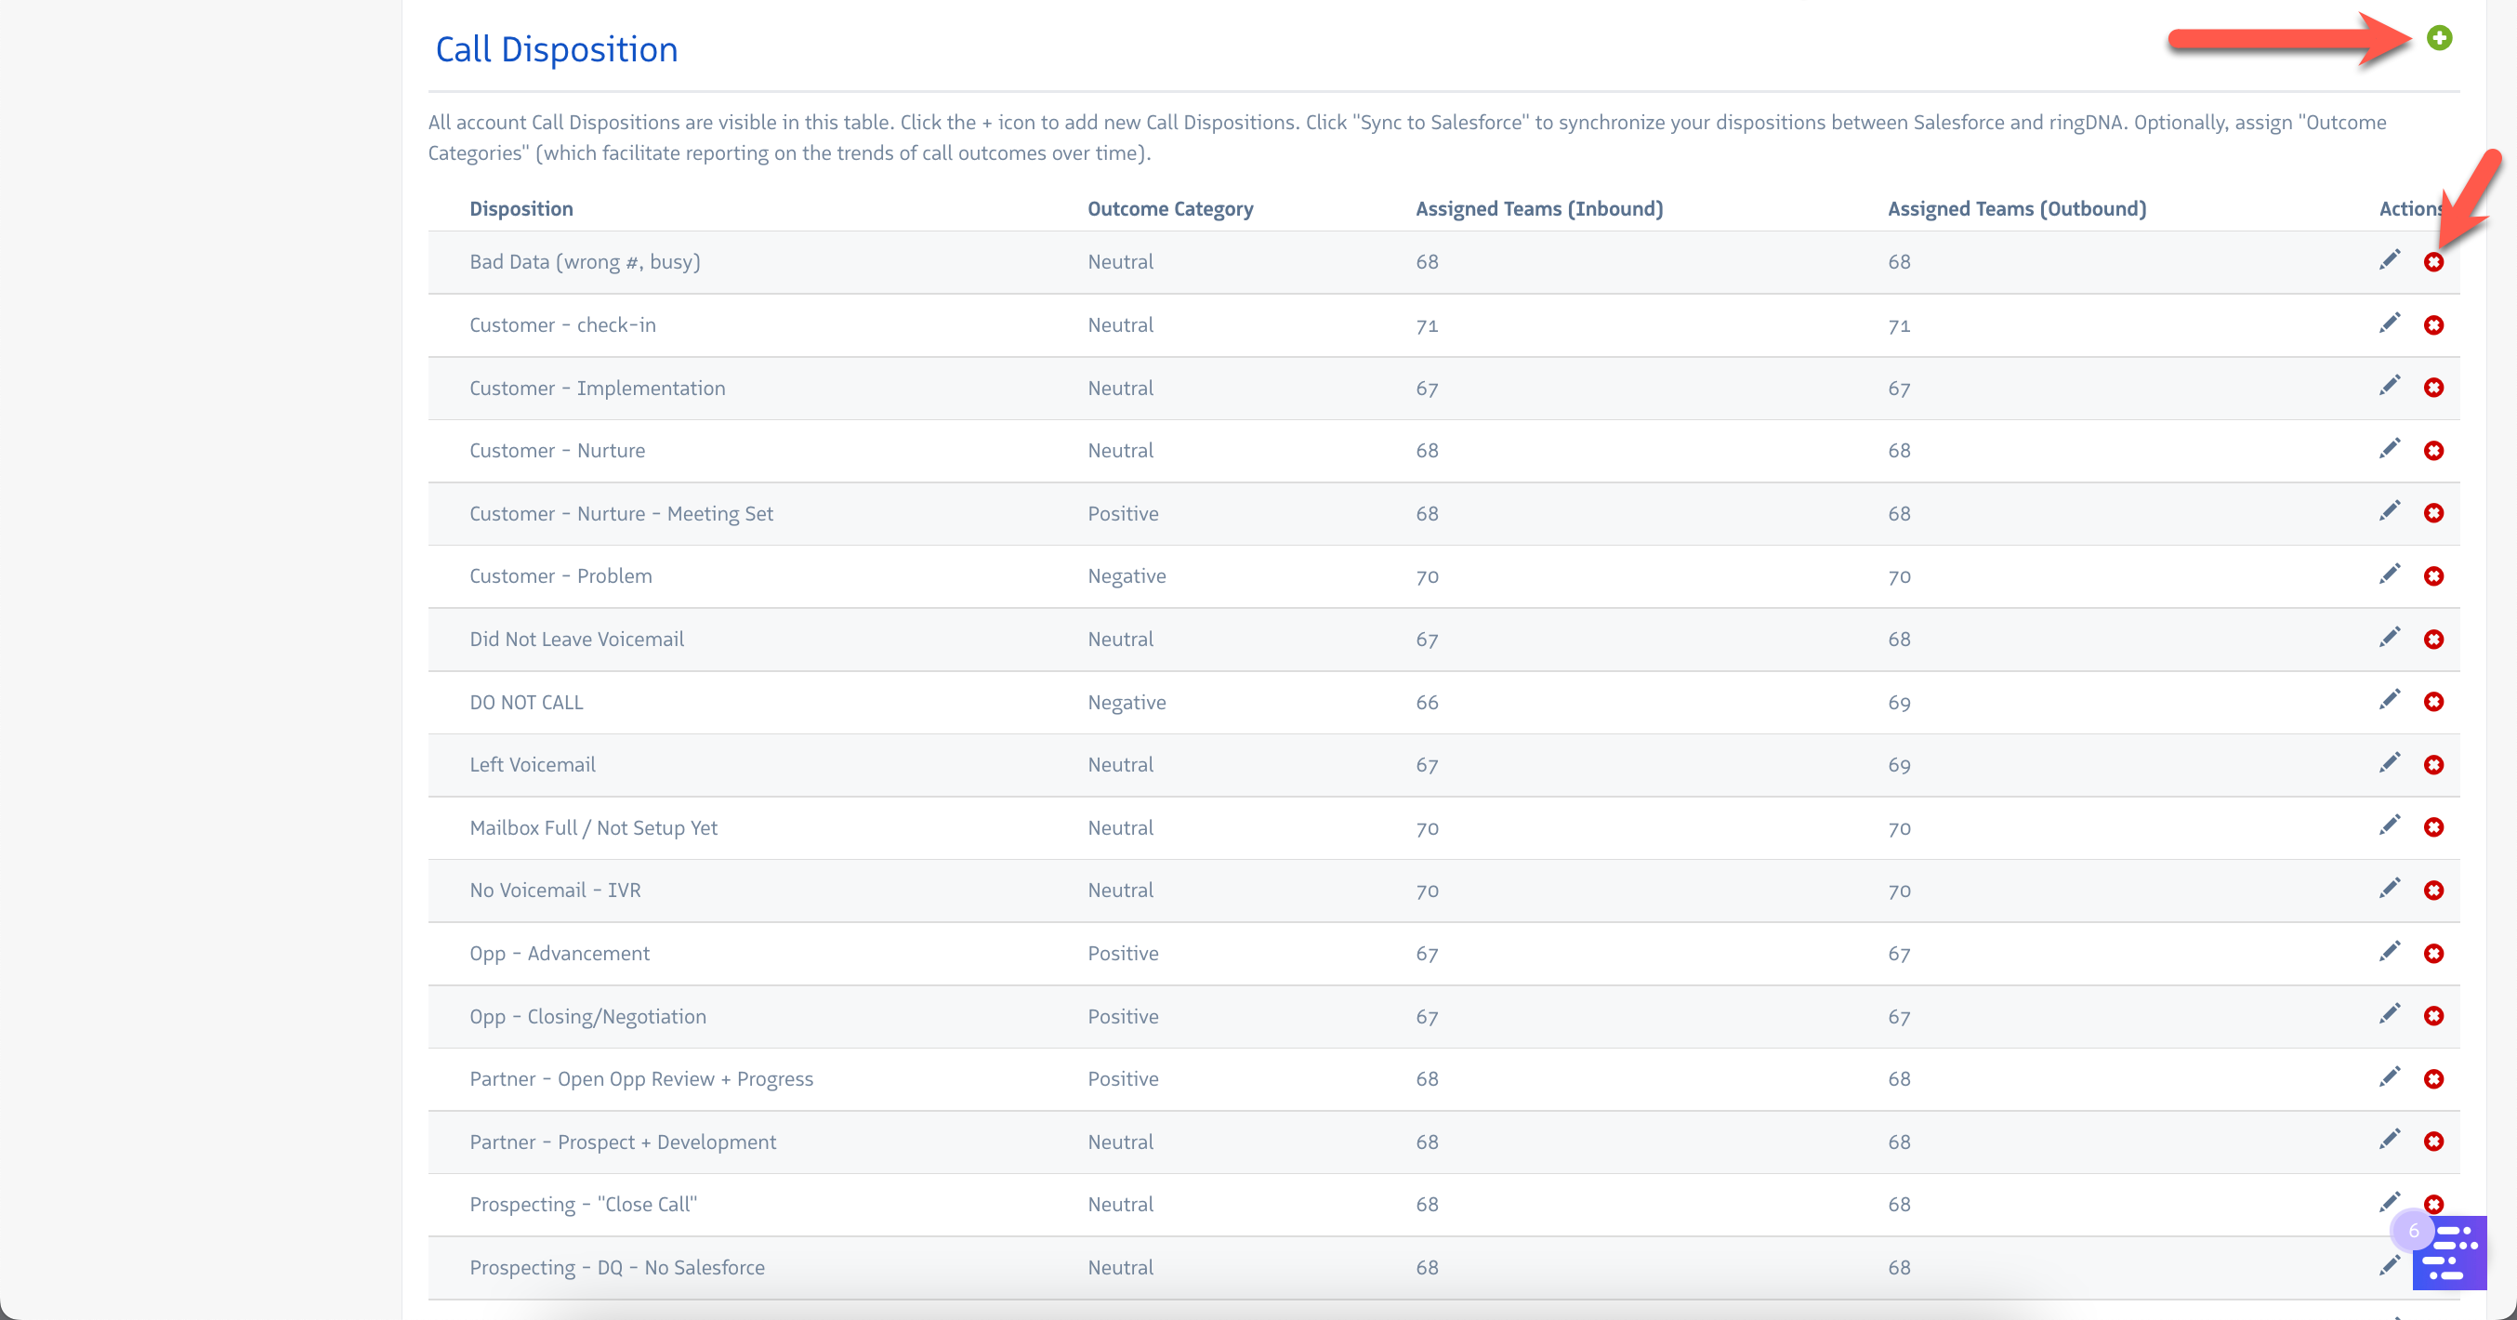The image size is (2517, 1320).
Task: Delete the Opp - Advancement disposition
Action: coord(2433,954)
